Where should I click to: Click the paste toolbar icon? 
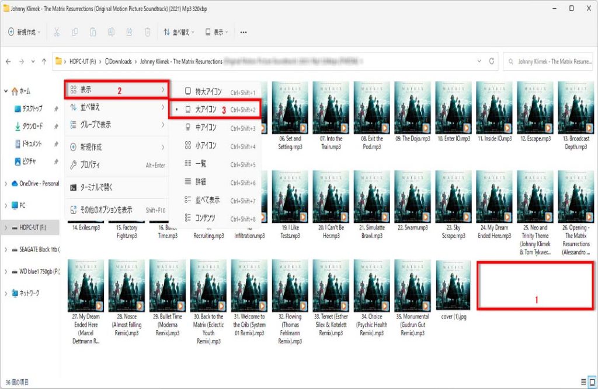(x=93, y=33)
